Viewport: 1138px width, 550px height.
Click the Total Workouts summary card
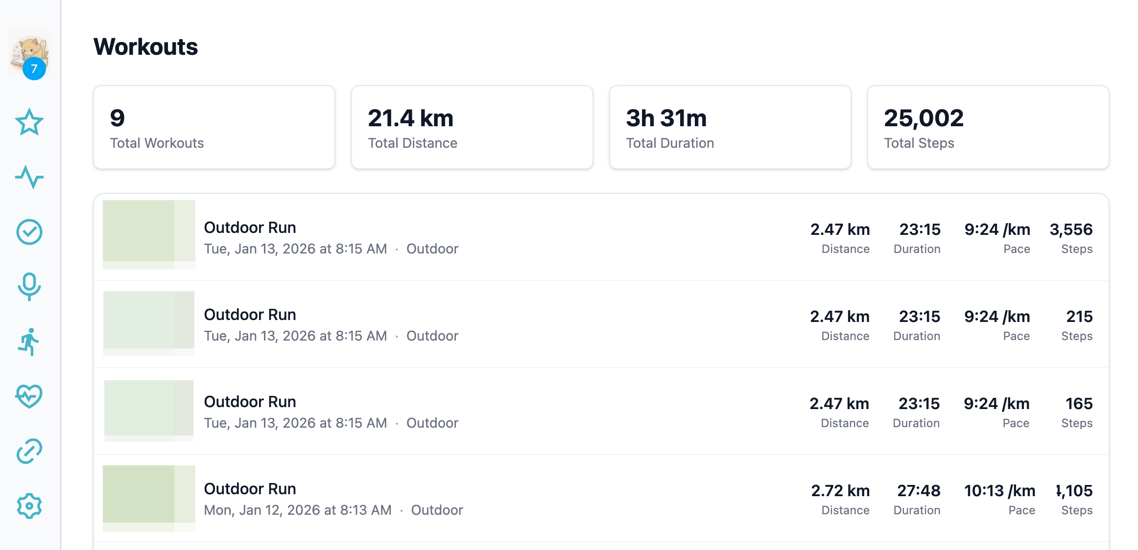[x=214, y=127]
